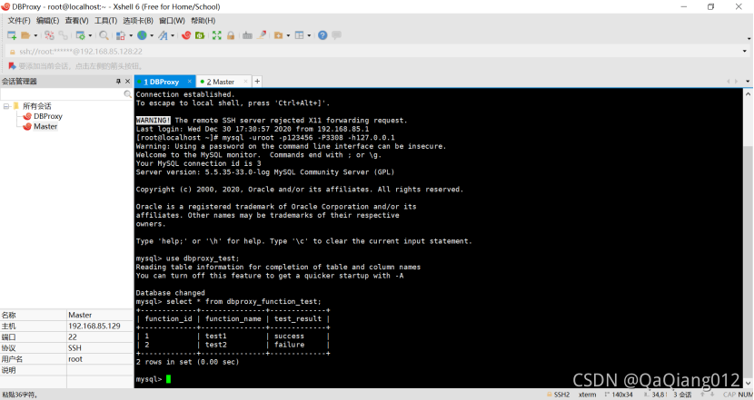Click the New Session toolbar icon

(x=12, y=35)
